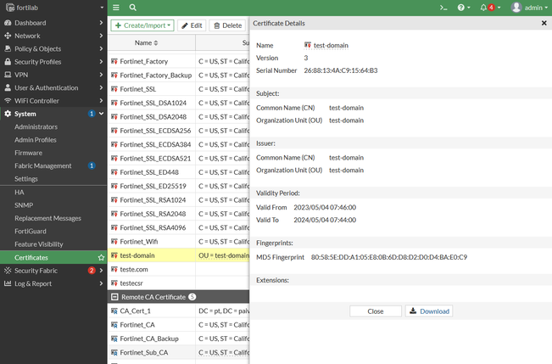The image size is (552, 364).
Task: Click the Edit button
Action: click(x=191, y=25)
